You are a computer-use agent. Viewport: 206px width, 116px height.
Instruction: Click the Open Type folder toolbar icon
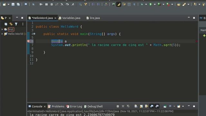click(179, 5)
